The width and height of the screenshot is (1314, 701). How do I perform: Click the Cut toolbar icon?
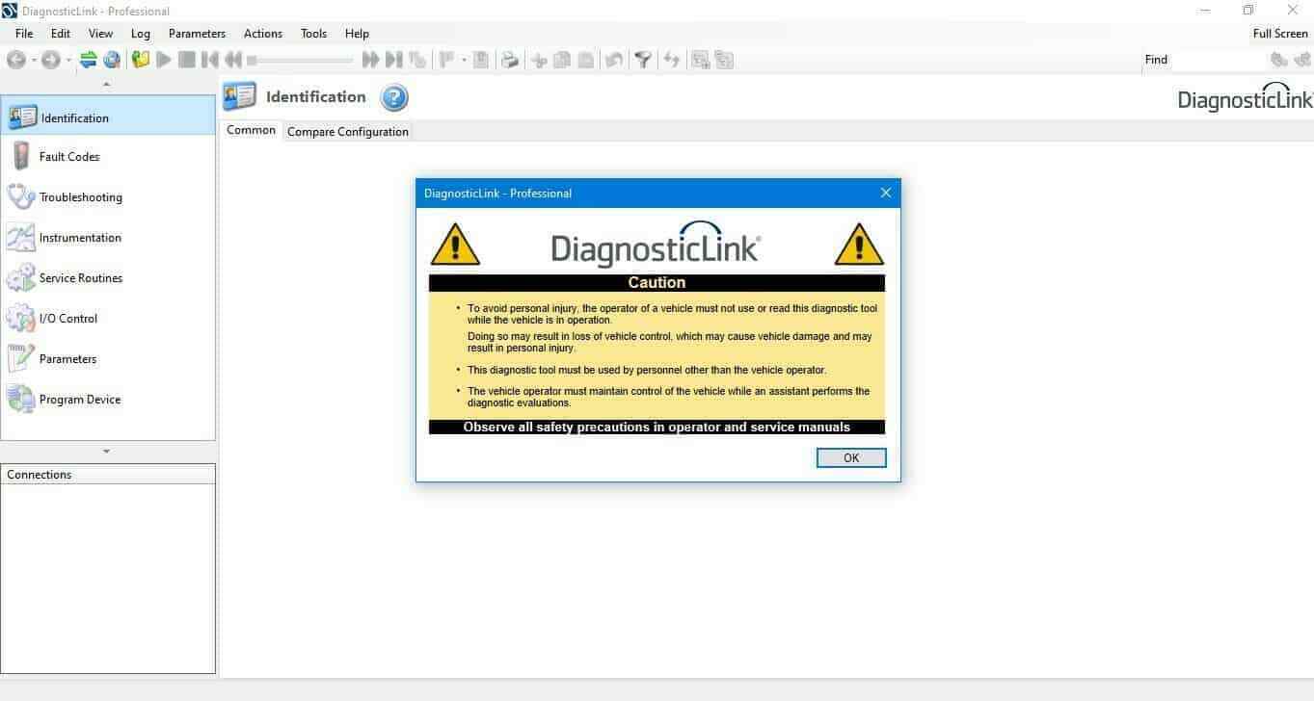539,60
